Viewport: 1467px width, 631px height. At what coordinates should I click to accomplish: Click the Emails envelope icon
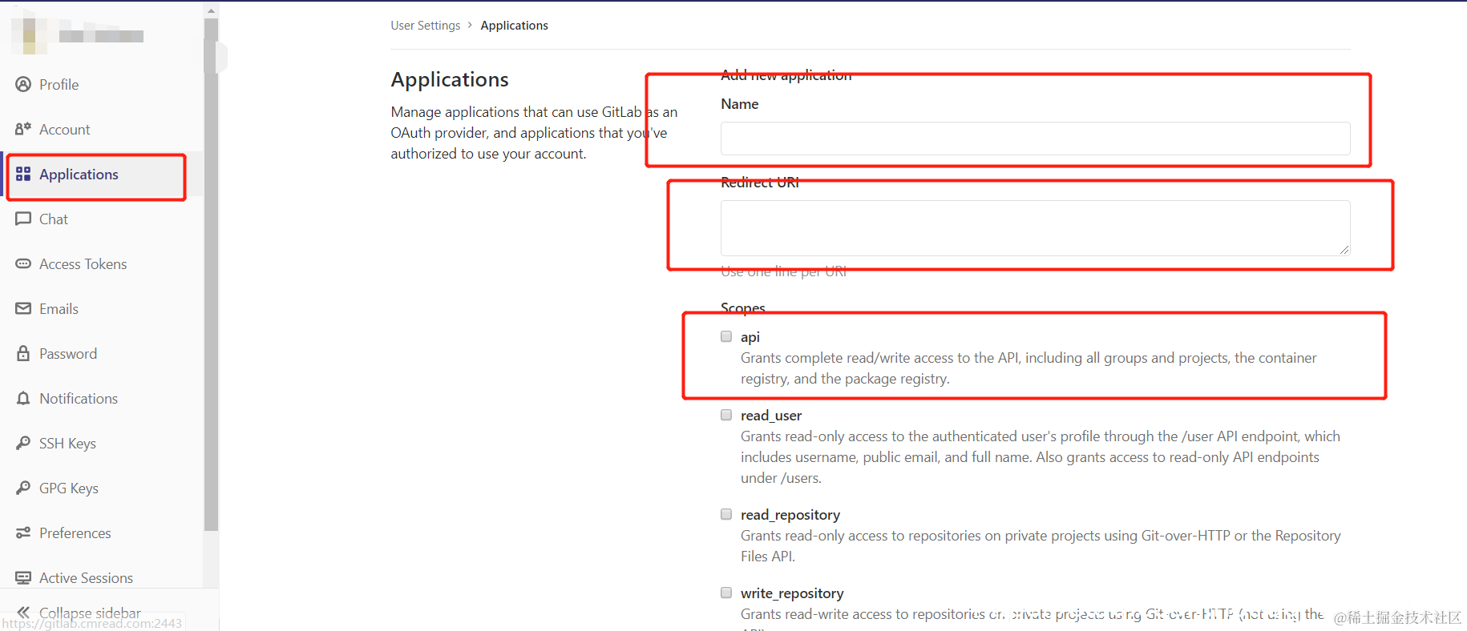point(23,308)
